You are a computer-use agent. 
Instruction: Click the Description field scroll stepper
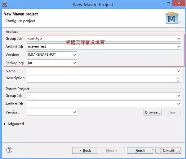click(x=178, y=79)
